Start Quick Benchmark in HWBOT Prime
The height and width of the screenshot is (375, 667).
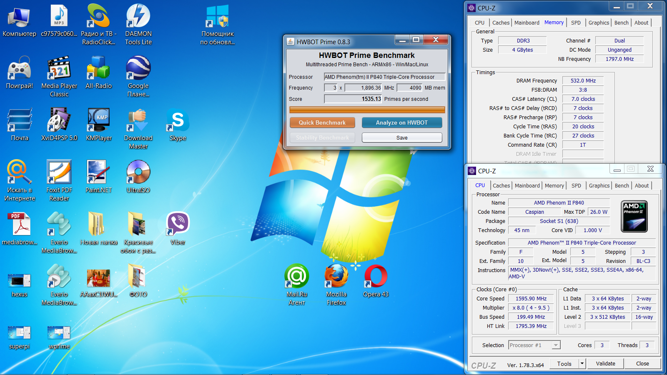(322, 122)
